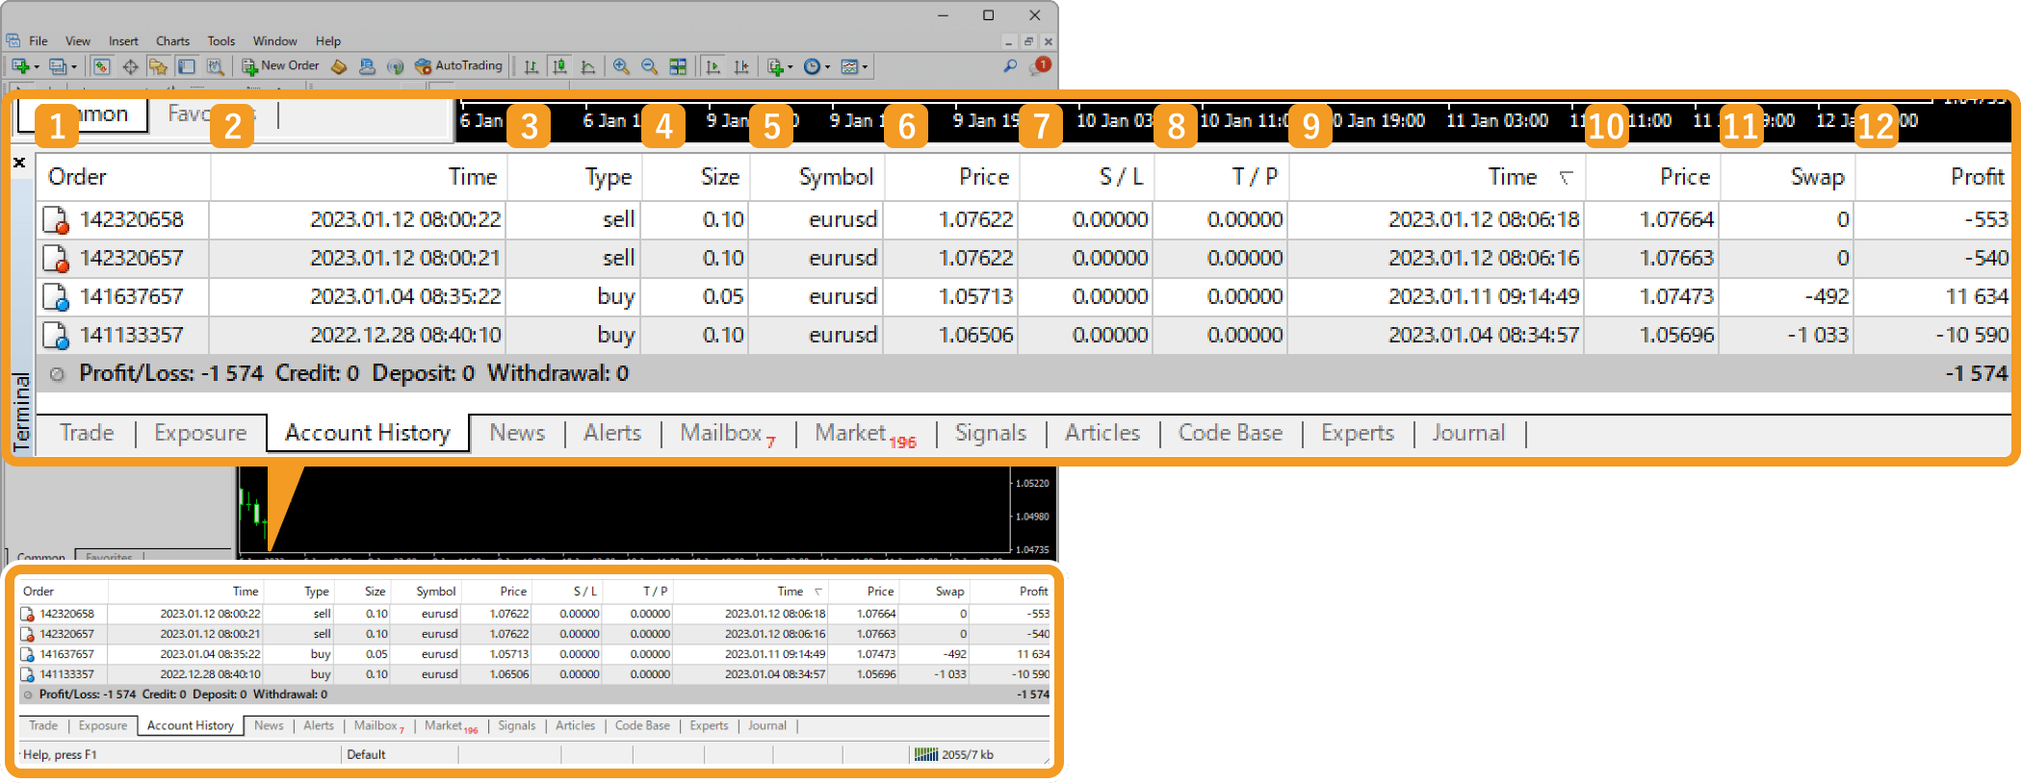Click the virtual hosting server icon
The image size is (2022, 783).
click(x=367, y=66)
